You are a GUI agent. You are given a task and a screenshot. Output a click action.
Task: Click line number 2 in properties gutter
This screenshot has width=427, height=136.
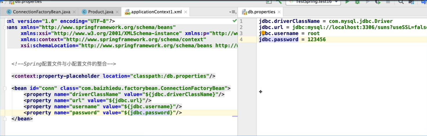(241, 27)
